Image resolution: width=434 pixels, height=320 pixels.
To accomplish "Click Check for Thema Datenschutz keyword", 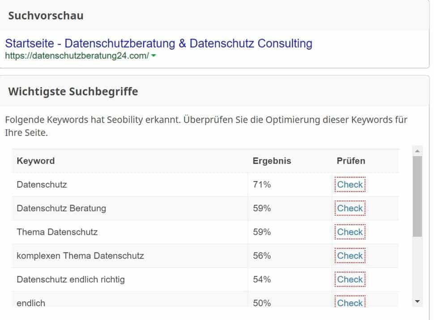I will (x=350, y=232).
